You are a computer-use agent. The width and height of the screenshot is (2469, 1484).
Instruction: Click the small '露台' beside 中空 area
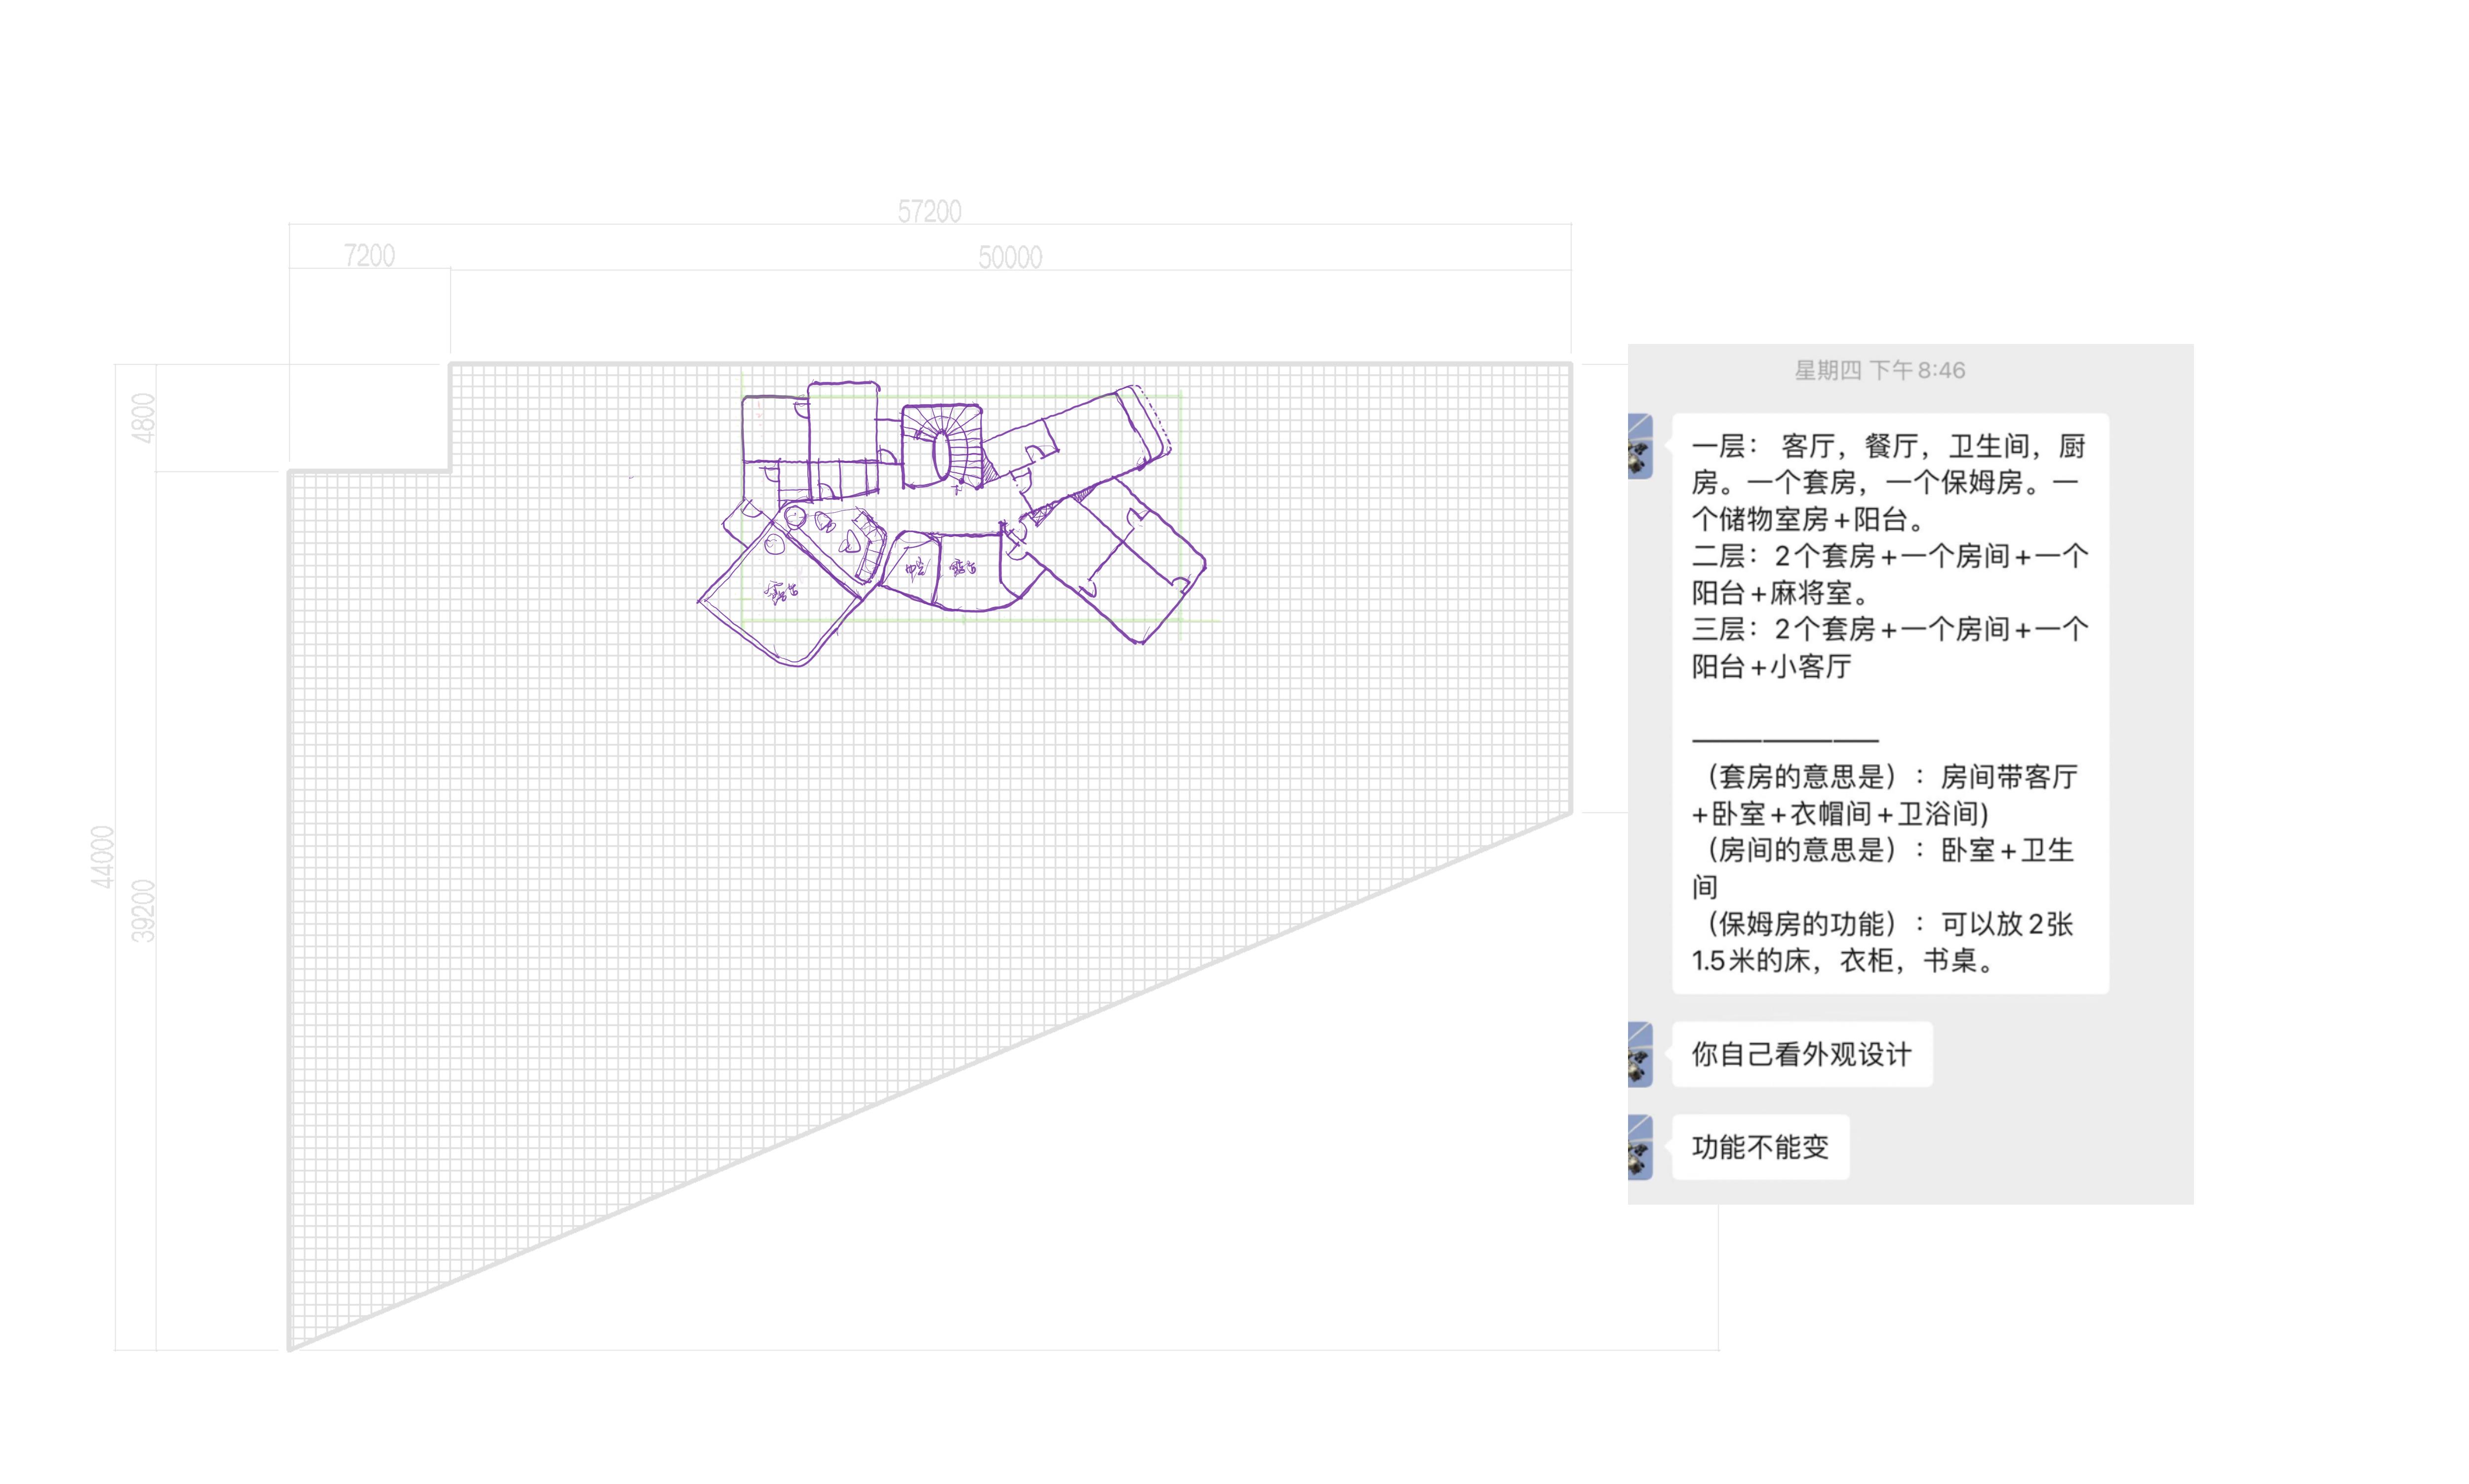click(x=963, y=567)
